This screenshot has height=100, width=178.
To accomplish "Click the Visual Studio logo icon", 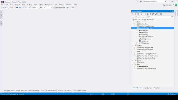I will pos(3,2).
